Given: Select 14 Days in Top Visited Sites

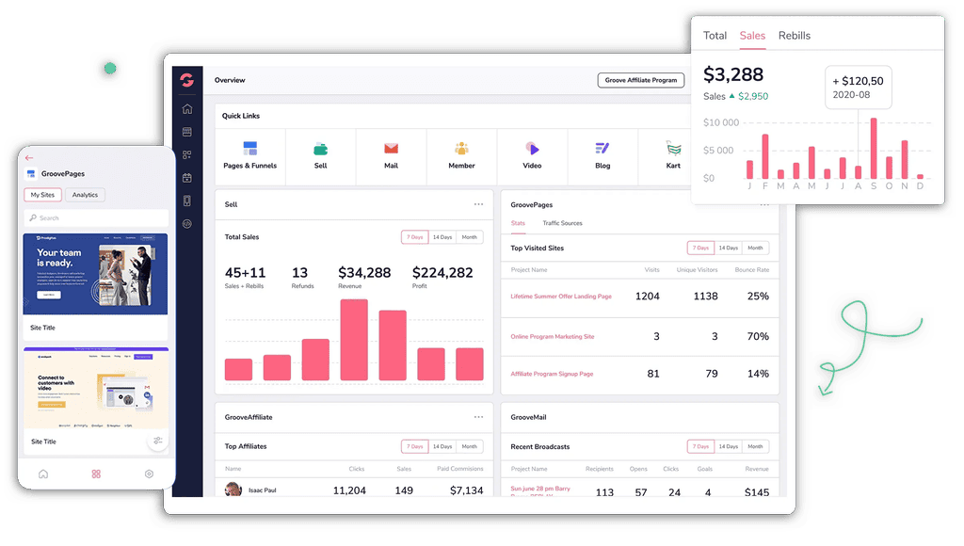Looking at the screenshot, I should pyautogui.click(x=728, y=248).
